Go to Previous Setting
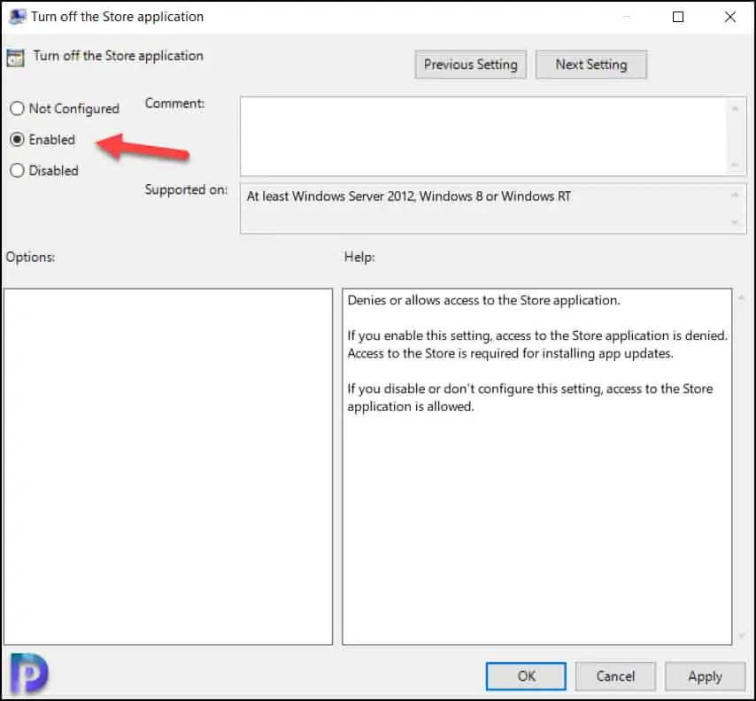Viewport: 756px width, 701px height. [x=471, y=65]
